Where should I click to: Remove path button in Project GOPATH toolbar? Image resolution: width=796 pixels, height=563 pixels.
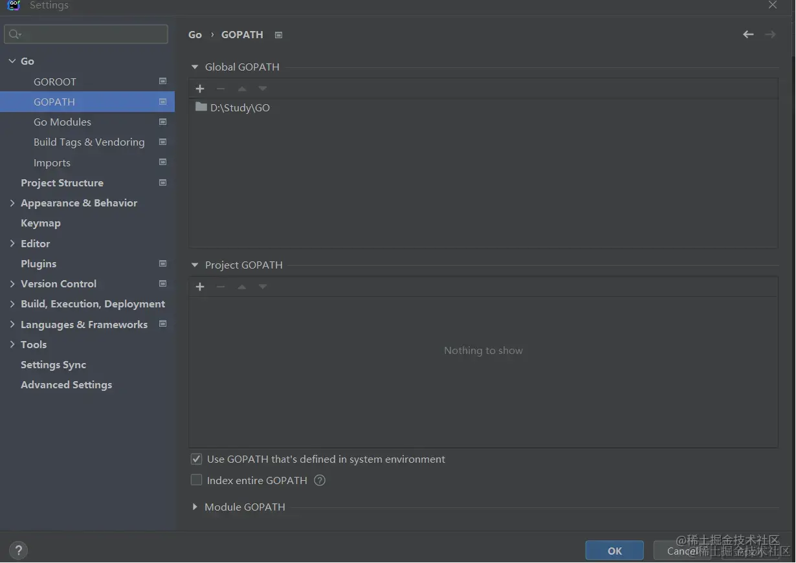click(x=221, y=287)
